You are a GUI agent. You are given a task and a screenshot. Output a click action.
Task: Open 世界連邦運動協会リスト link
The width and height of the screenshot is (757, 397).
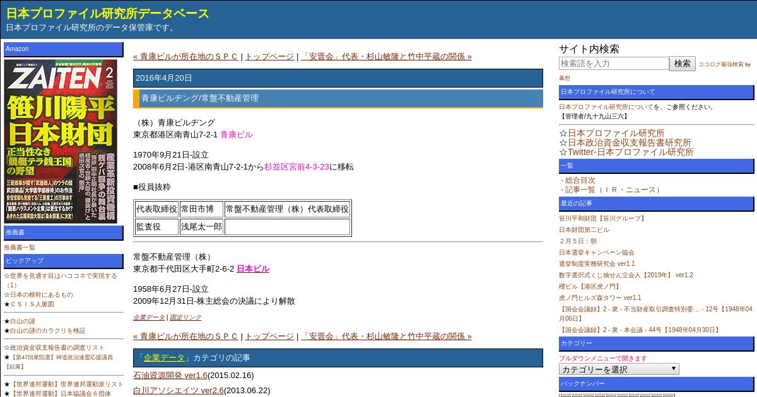(x=67, y=384)
